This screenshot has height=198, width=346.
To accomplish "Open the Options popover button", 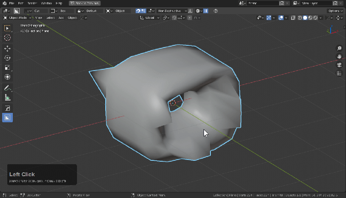I will [x=335, y=11].
